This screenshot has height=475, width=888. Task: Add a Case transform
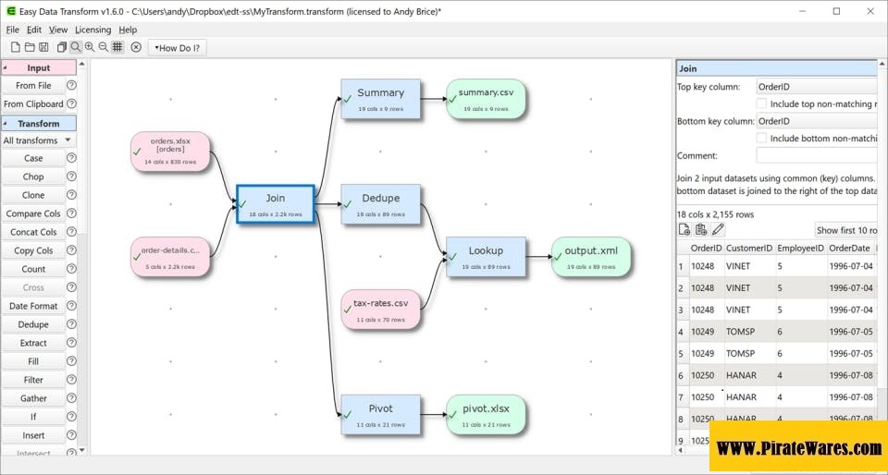tap(33, 158)
